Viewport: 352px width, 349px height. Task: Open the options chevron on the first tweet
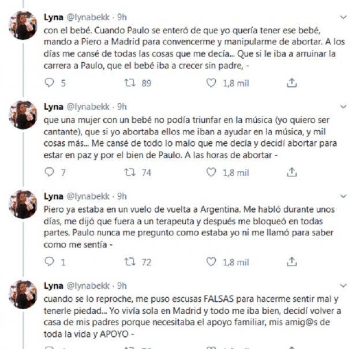343,17
